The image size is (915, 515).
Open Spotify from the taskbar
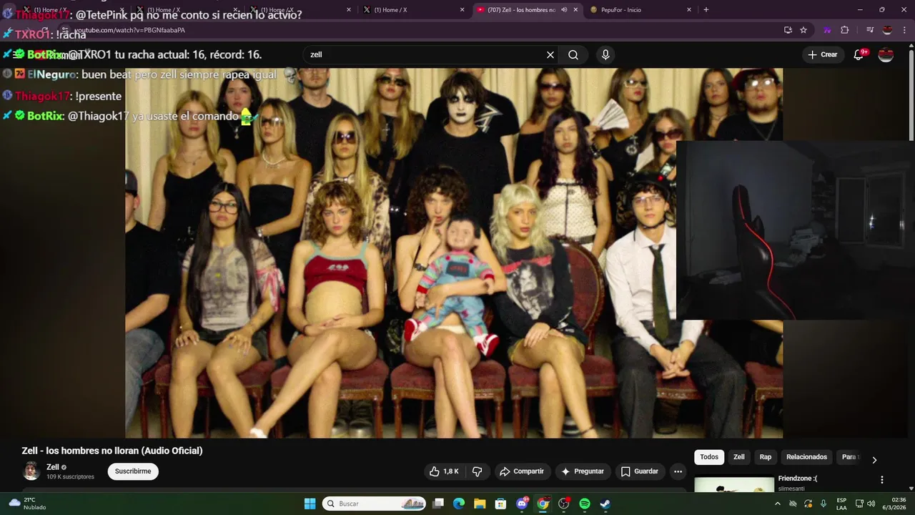coord(584,504)
